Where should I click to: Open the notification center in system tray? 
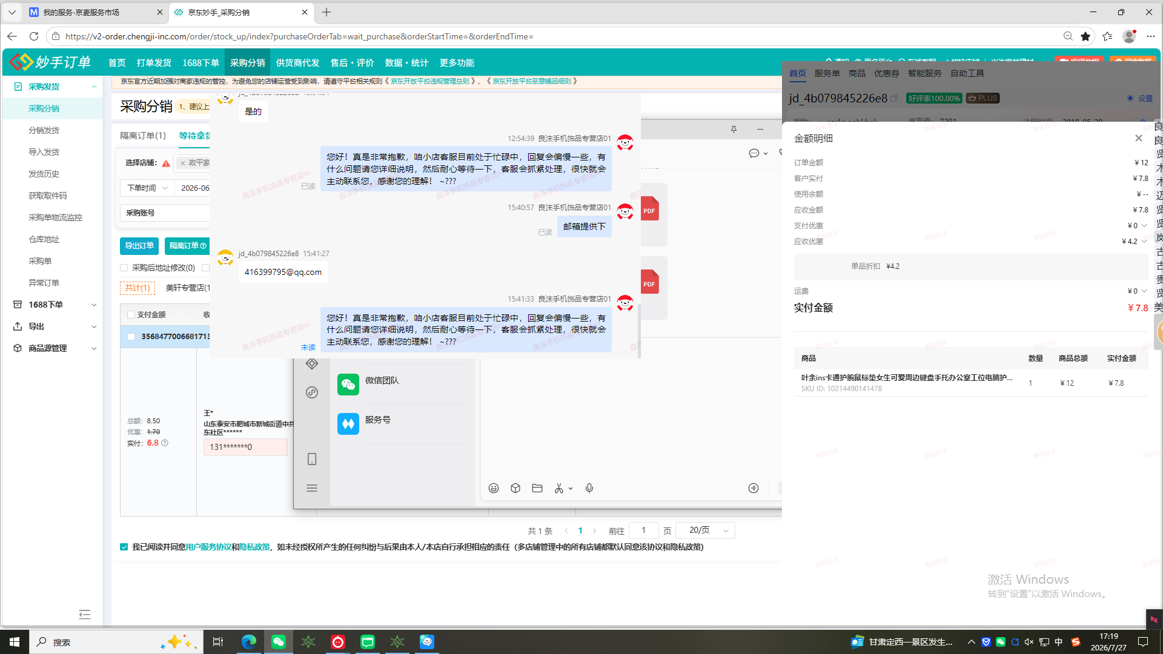tap(1143, 642)
